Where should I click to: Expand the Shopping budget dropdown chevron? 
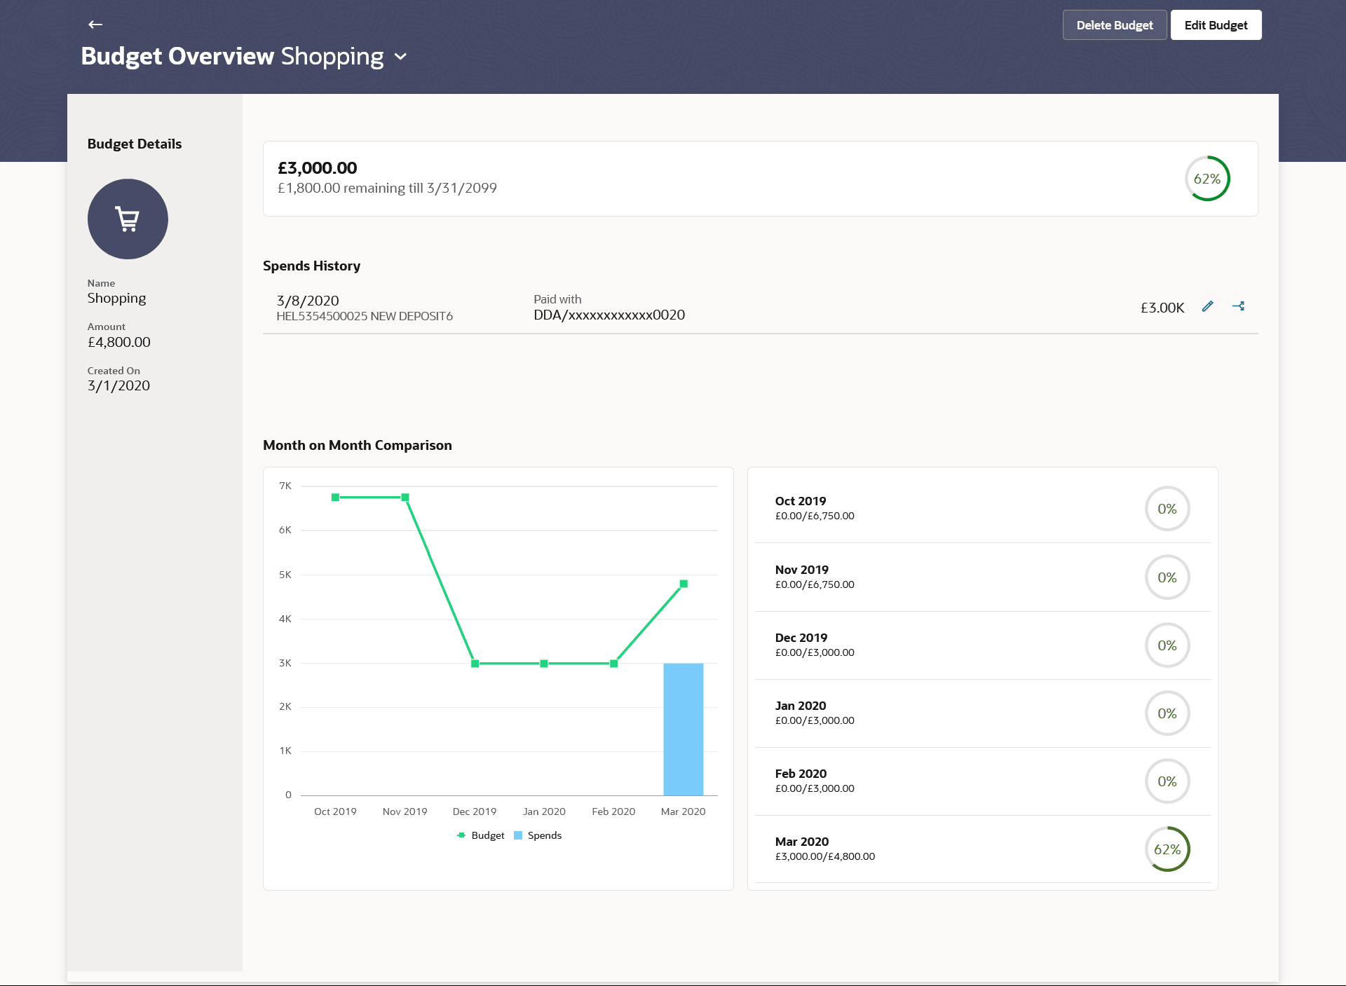pos(401,57)
